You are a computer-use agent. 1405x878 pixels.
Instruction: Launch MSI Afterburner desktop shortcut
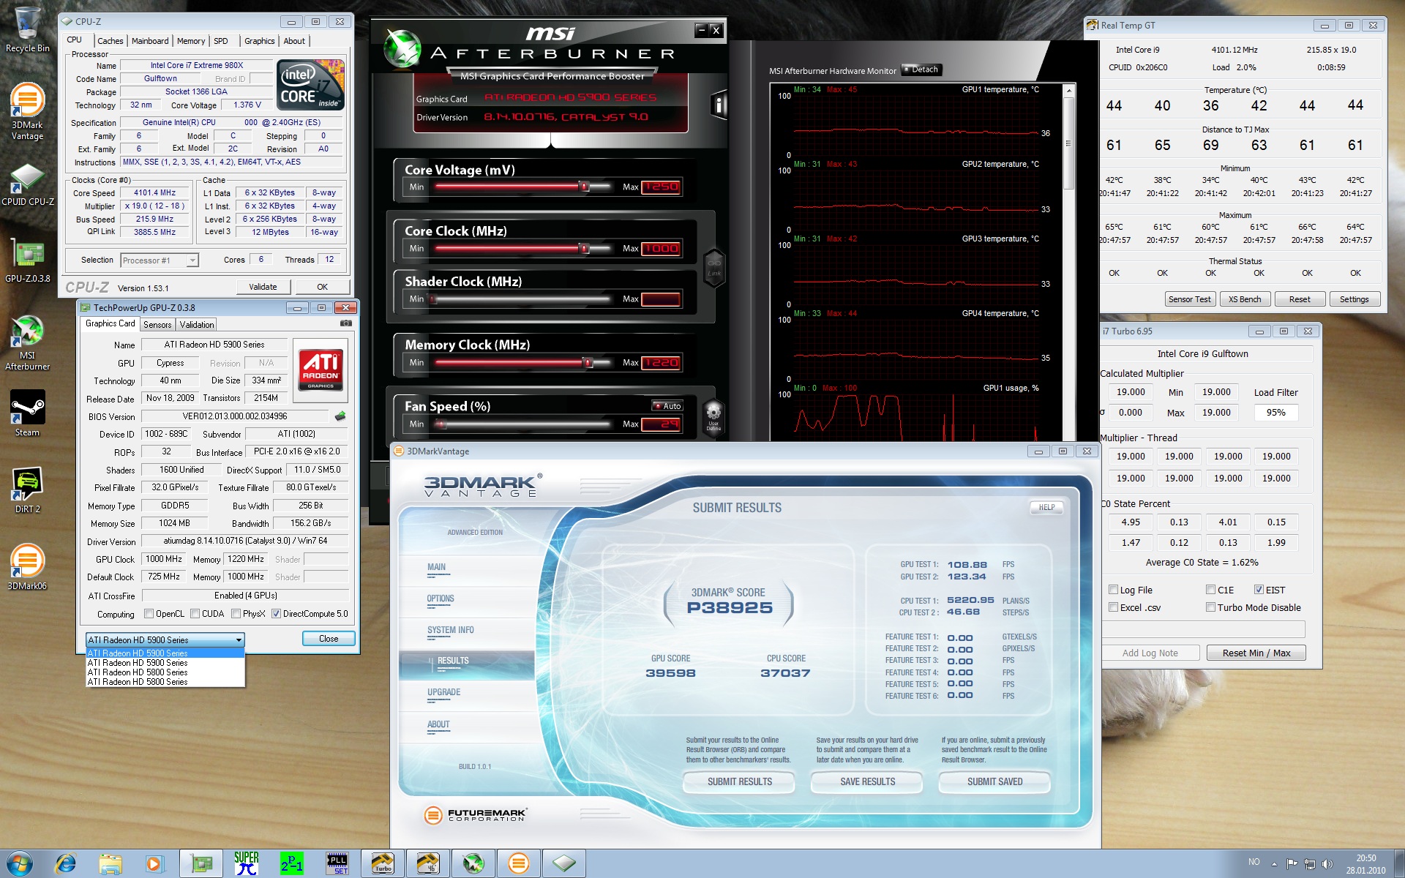[27, 342]
